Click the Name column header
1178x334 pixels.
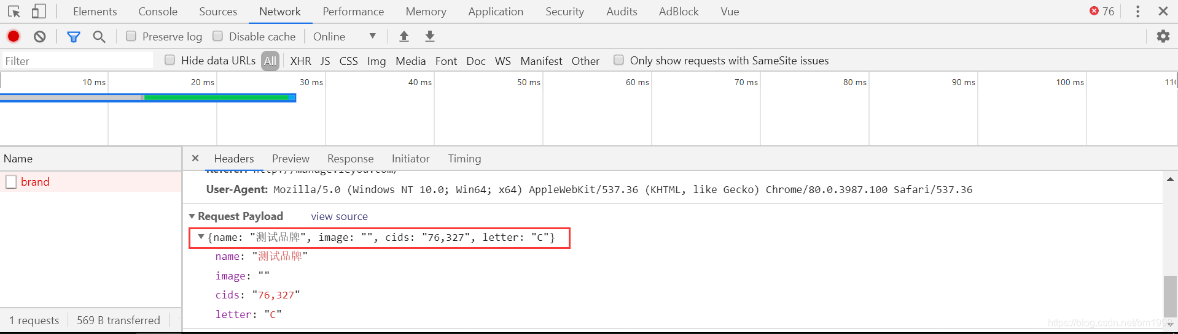coord(91,159)
